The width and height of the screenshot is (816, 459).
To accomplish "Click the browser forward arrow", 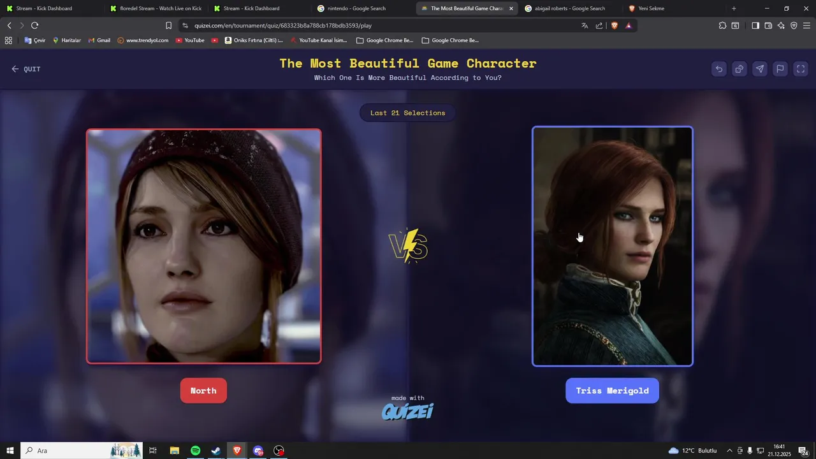I will pos(22,25).
